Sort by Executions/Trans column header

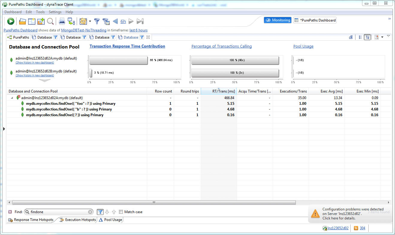point(291,91)
